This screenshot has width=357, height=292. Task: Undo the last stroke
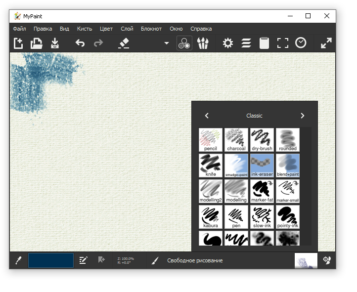click(x=80, y=43)
